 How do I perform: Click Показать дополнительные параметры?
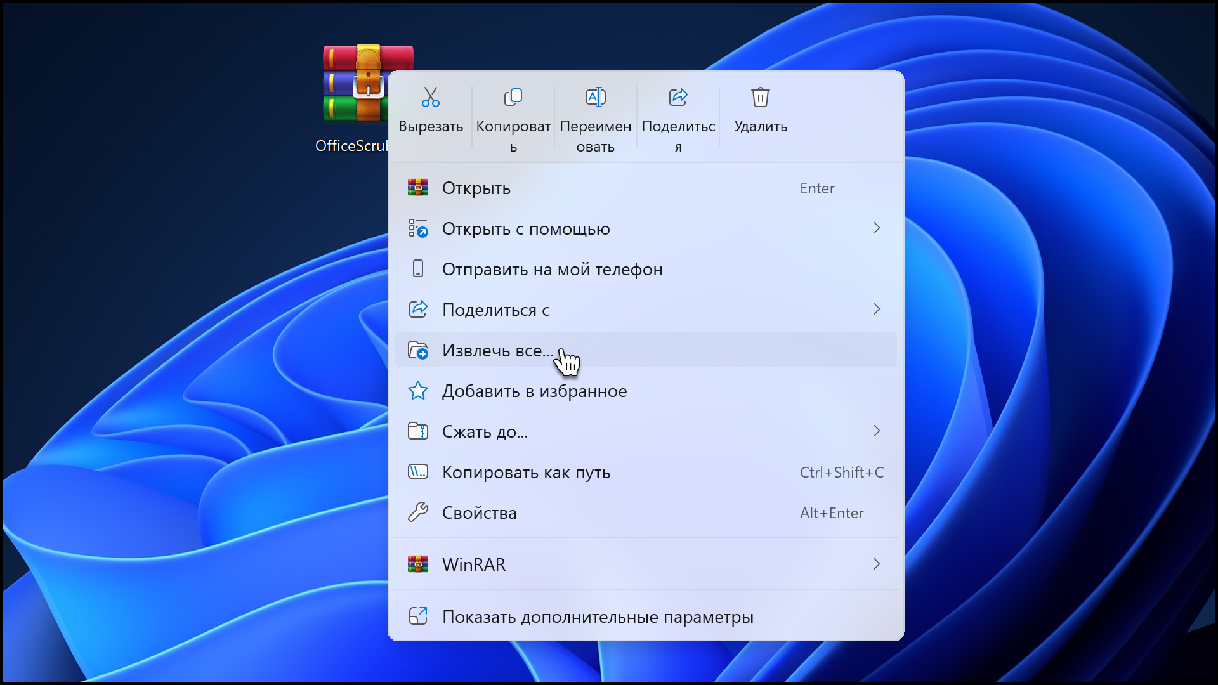pos(597,617)
